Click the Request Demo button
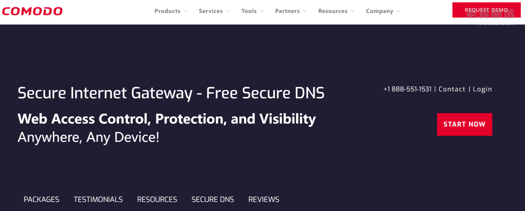Screen dimensions: 525x211 pos(486,10)
